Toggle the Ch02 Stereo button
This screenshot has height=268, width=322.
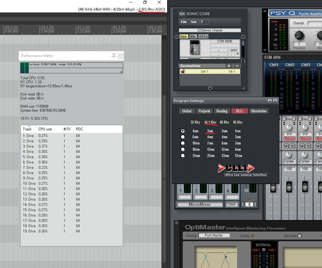click(x=289, y=139)
